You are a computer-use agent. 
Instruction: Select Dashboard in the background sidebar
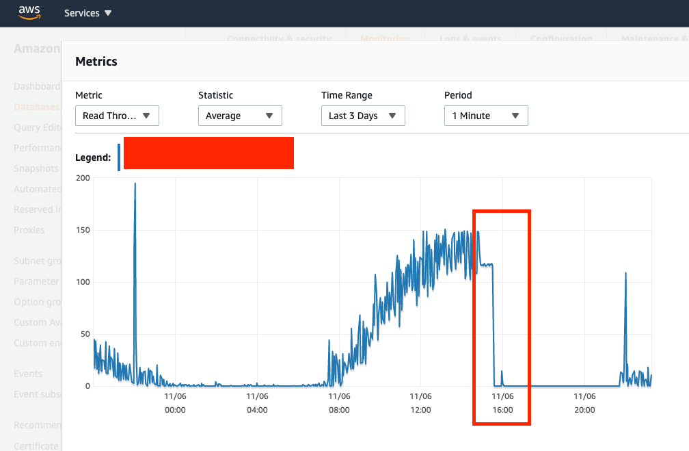[x=37, y=86]
